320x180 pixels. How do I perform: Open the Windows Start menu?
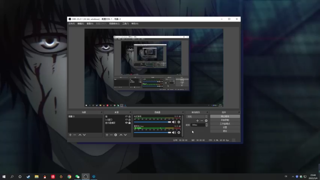pyautogui.click(x=4, y=176)
